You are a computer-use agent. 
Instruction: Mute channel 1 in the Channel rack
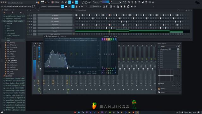pos(28,15)
